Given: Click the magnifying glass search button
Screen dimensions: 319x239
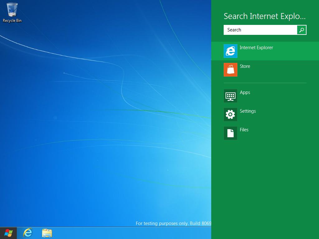Looking at the screenshot, I should (302, 30).
